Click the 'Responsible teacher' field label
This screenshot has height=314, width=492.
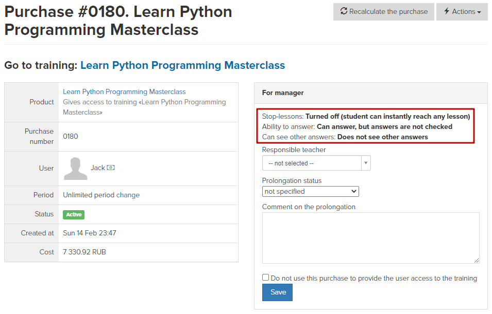[x=294, y=150]
